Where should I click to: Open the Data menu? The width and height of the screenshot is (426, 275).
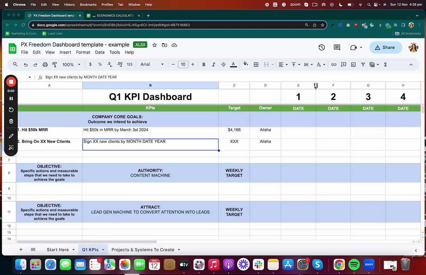click(x=100, y=52)
